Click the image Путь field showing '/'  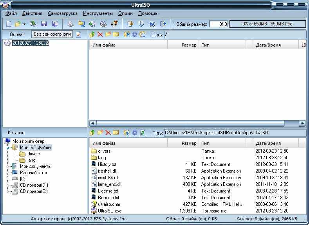235,35
